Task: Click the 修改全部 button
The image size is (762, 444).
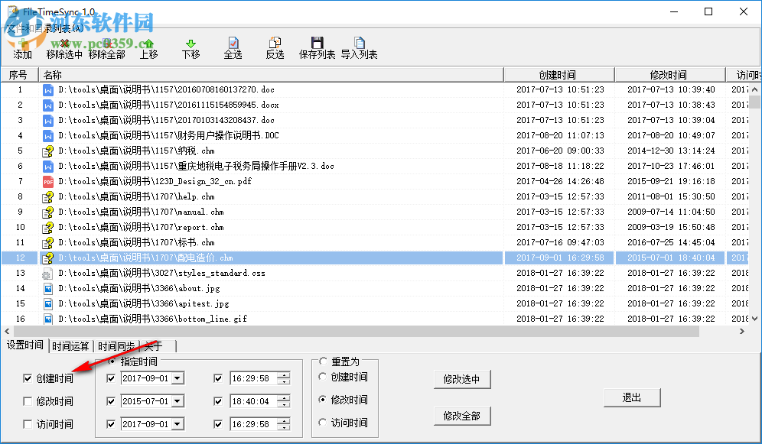Action: pos(461,416)
